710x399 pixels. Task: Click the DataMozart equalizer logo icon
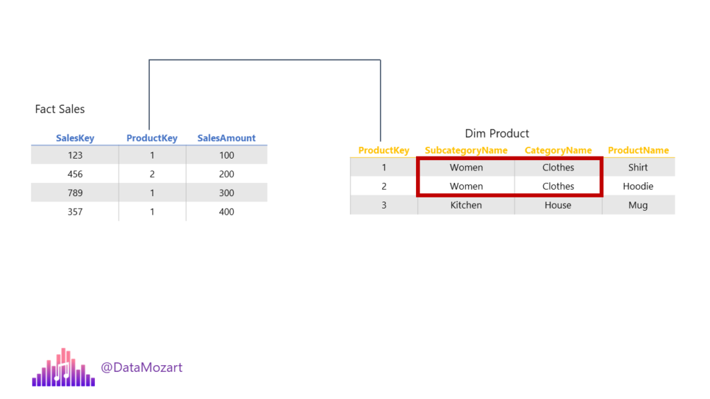click(63, 367)
